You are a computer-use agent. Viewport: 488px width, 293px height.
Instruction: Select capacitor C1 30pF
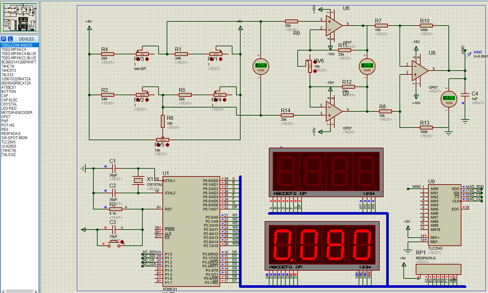(113, 168)
